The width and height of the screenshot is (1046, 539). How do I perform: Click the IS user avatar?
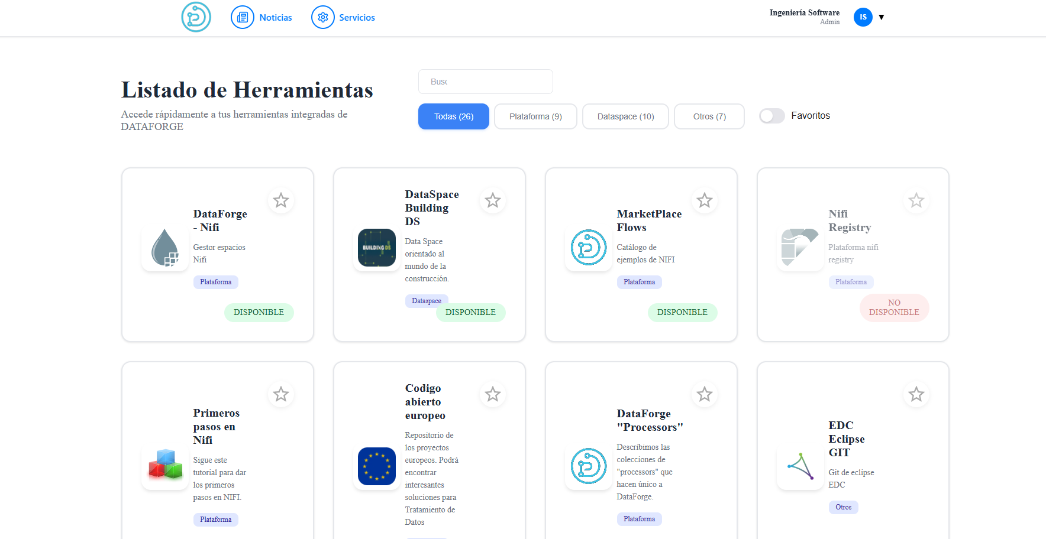pos(863,17)
